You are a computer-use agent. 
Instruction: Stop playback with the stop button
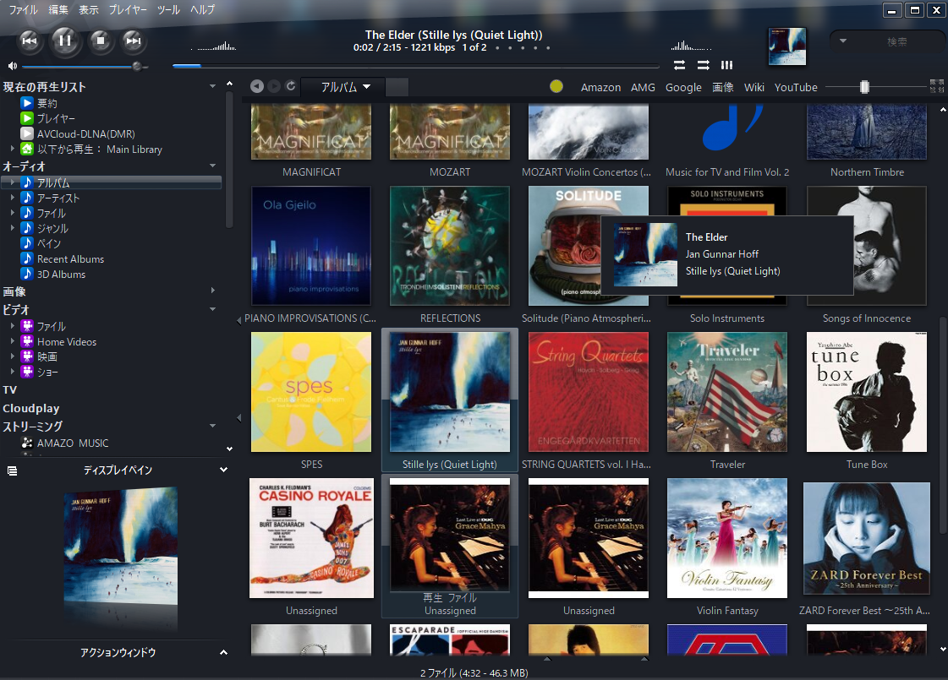click(x=101, y=40)
